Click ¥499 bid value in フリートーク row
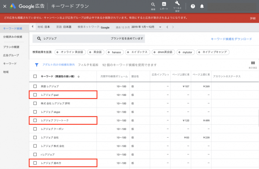 [206, 120]
